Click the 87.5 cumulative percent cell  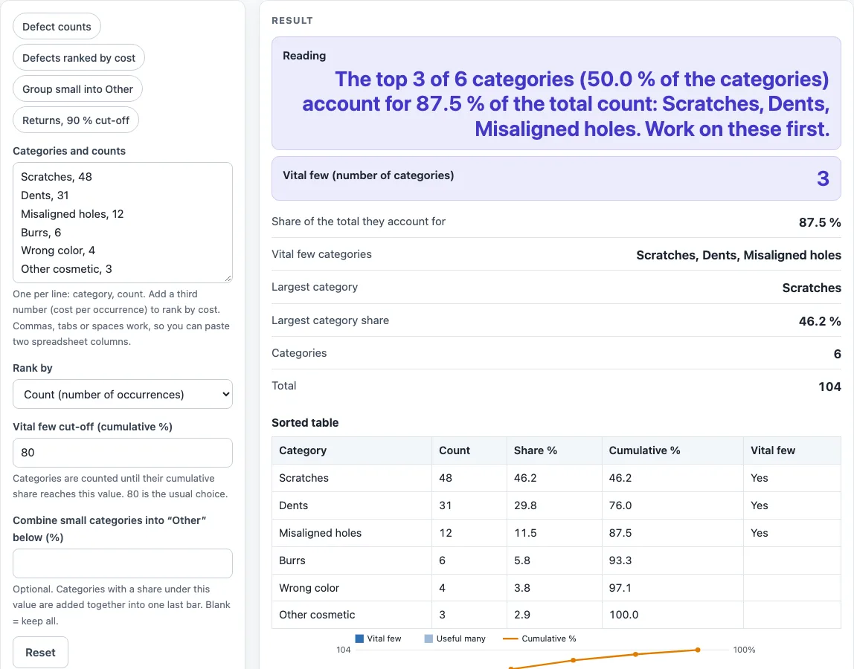point(672,533)
